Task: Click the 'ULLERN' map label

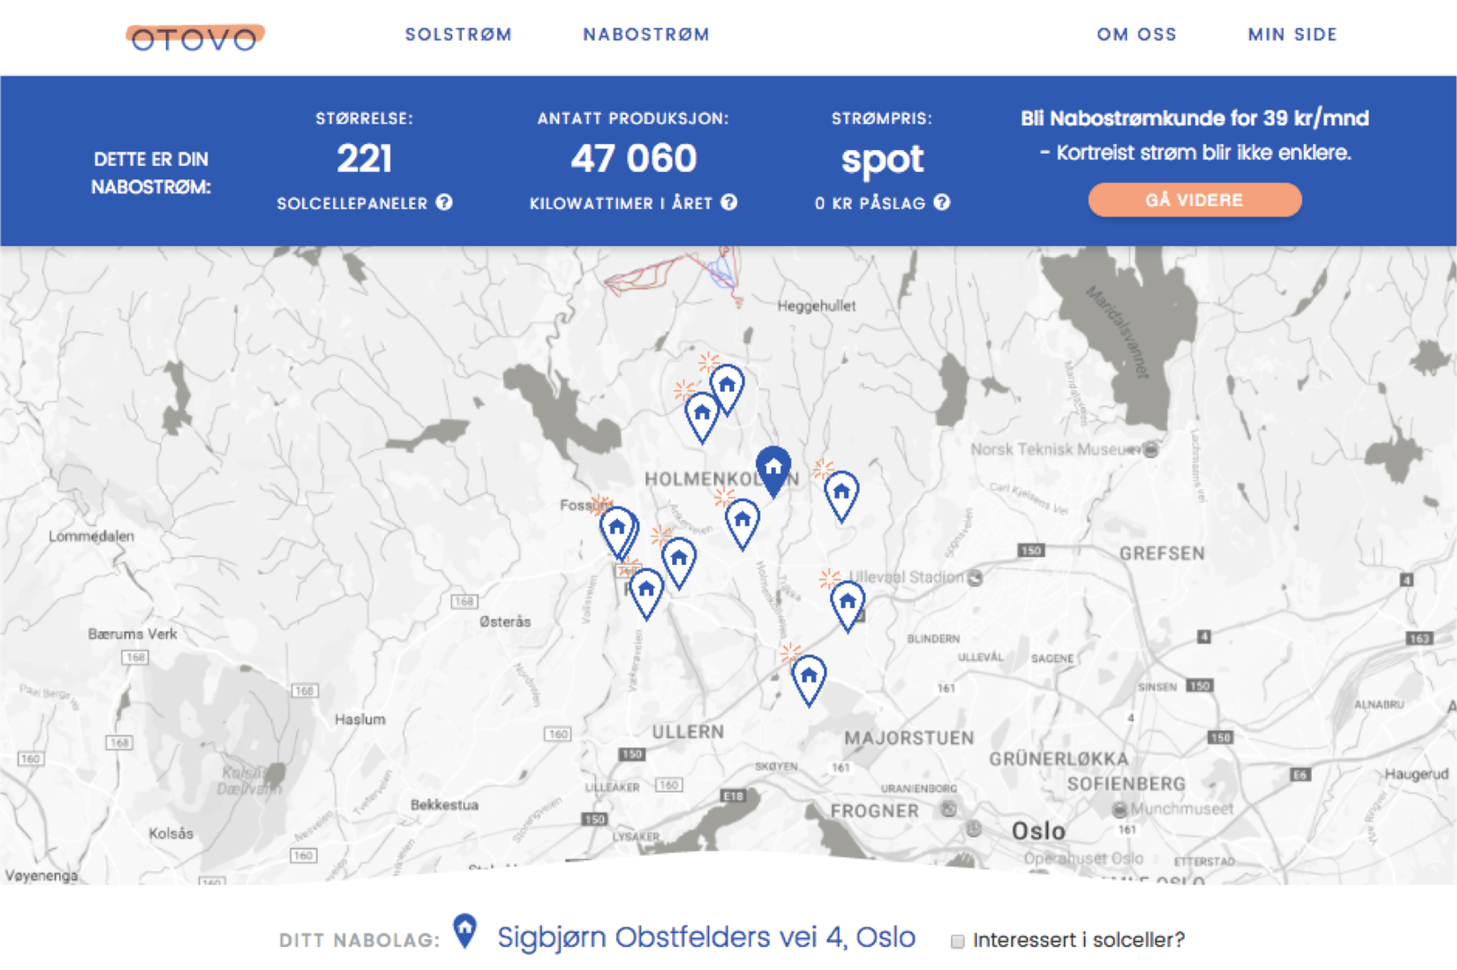Action: pos(688,732)
